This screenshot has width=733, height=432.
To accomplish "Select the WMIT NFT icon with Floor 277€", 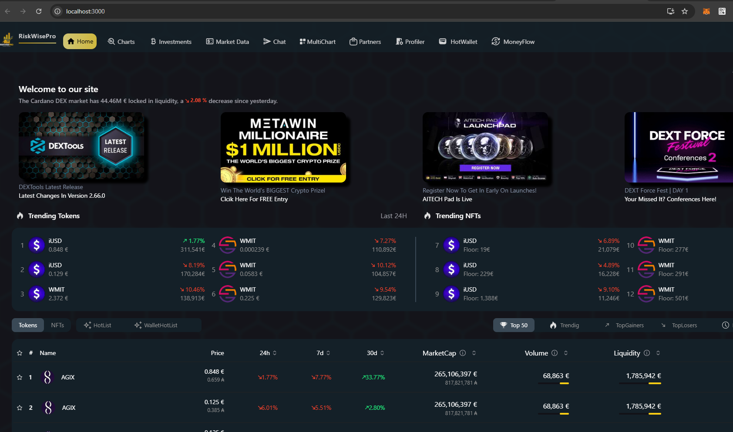I will point(646,245).
